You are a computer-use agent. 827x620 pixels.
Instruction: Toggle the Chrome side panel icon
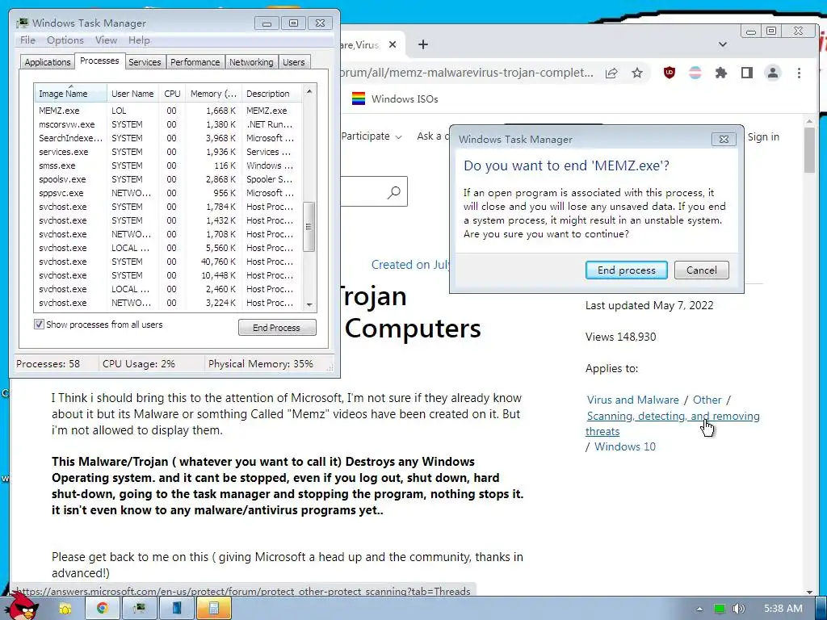tap(747, 73)
